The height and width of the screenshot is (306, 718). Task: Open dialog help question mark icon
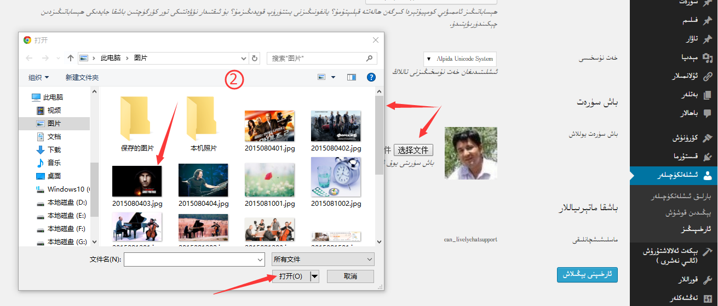pyautogui.click(x=371, y=78)
